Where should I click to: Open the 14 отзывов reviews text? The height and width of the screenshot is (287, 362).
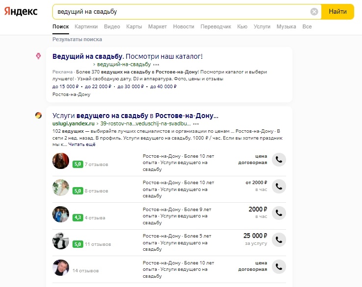[86, 271]
